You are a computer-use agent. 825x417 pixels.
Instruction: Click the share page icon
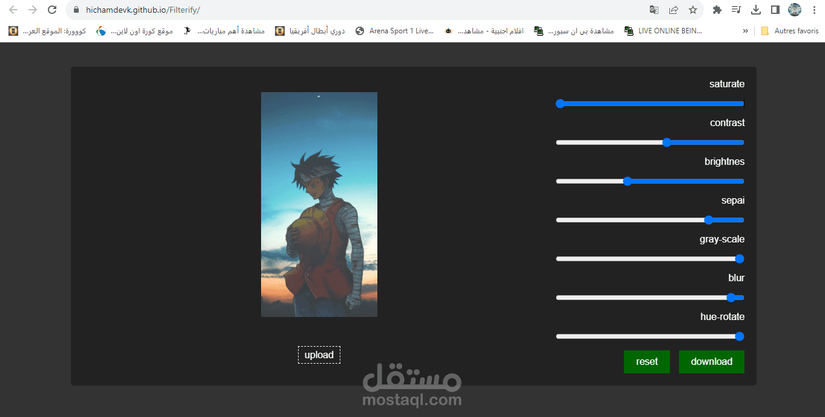point(674,10)
